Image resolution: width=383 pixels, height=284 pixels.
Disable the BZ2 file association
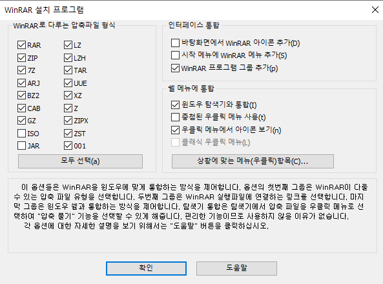(21, 96)
